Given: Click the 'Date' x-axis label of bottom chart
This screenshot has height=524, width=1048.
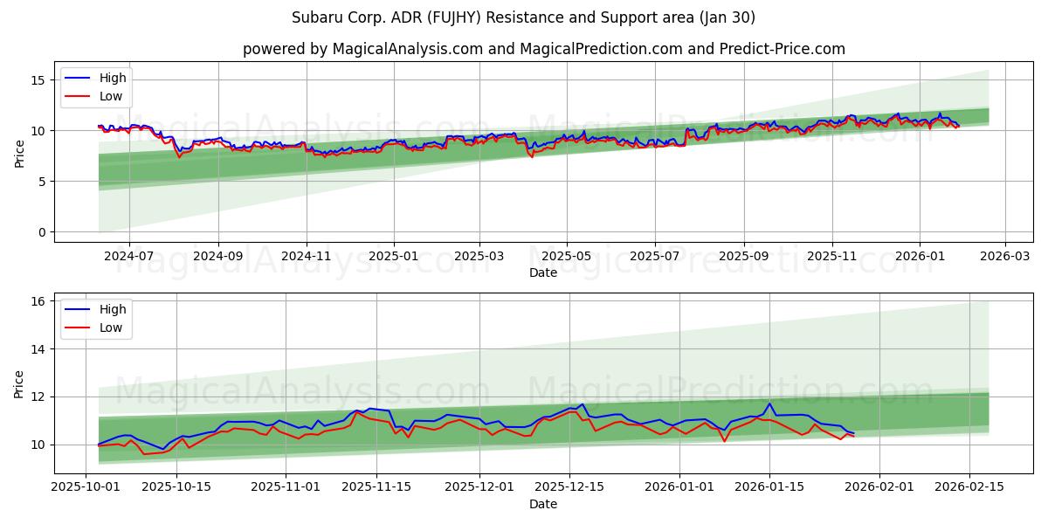Looking at the screenshot, I should coord(543,504).
